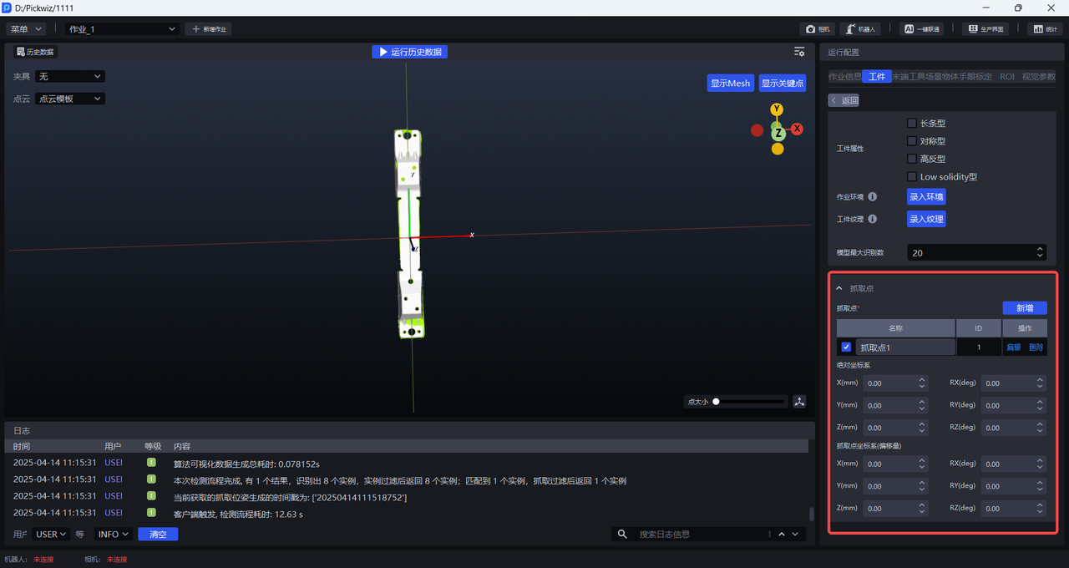Open the 作业_1 job dropdown
This screenshot has height=568, width=1069.
click(123, 29)
